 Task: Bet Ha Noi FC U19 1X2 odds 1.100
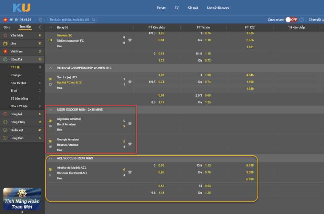(250, 82)
